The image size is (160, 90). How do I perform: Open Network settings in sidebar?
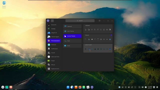54,45
